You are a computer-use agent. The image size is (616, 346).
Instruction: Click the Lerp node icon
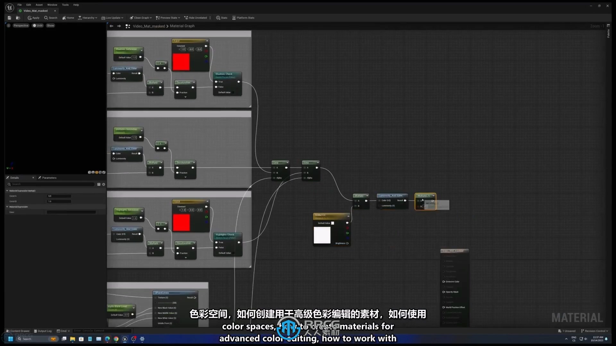(279, 163)
